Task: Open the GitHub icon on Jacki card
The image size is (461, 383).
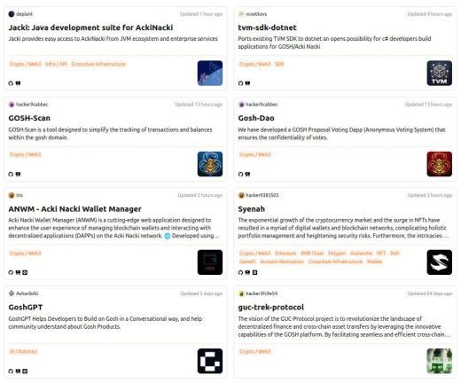Action: [x=11, y=83]
